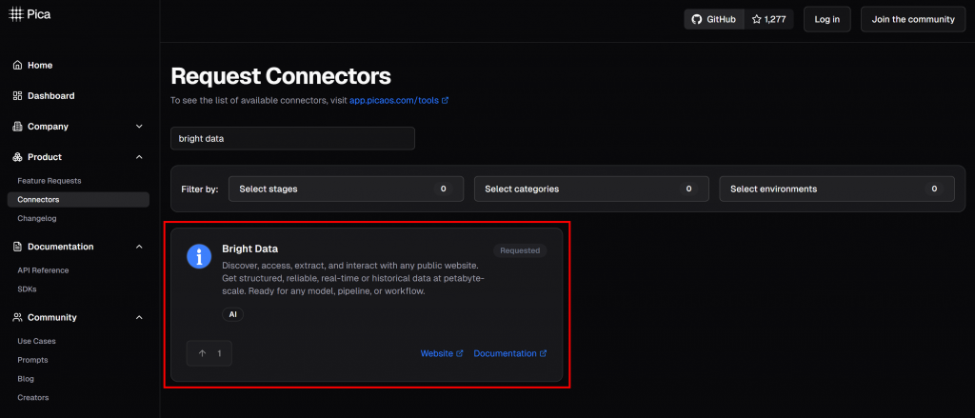
Task: Open the GitHub repository button
Action: coord(713,19)
